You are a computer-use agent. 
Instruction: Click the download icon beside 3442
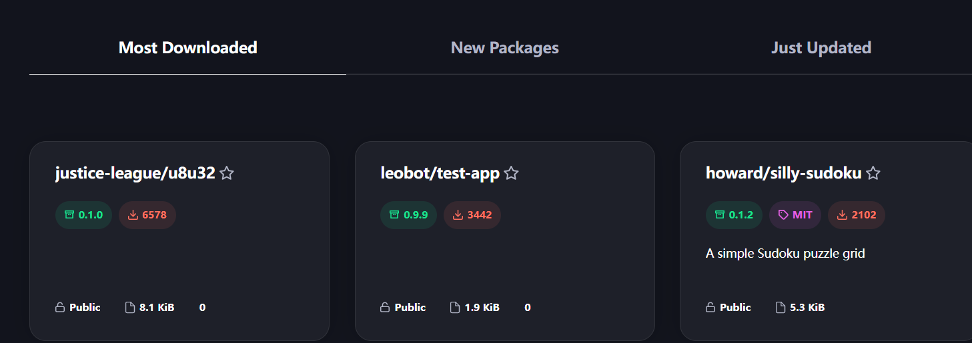(x=458, y=215)
